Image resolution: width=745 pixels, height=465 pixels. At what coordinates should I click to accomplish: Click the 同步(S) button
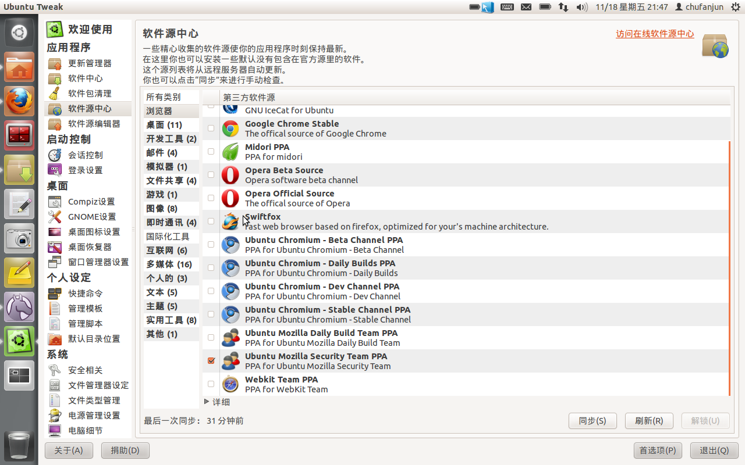(x=593, y=421)
